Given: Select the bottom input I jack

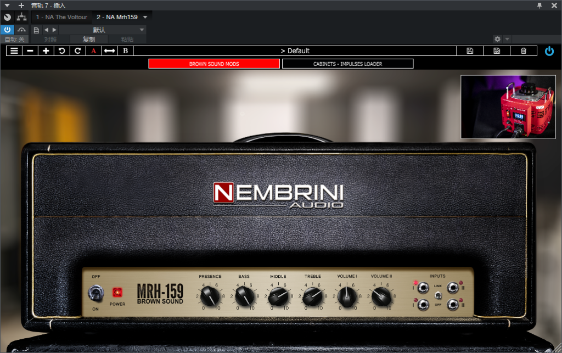Looking at the screenshot, I should coord(423,305).
